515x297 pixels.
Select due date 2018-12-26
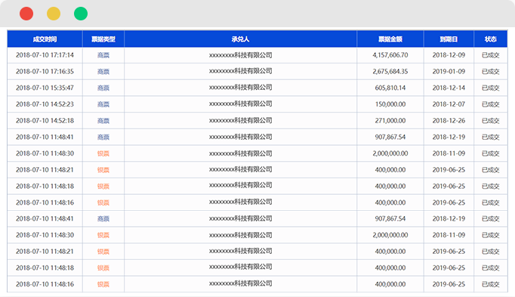tap(449, 121)
